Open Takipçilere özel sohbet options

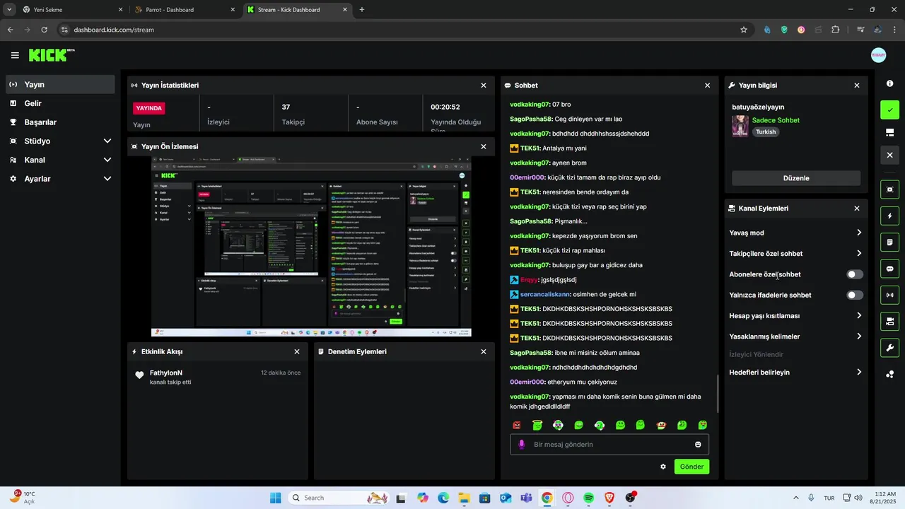pyautogui.click(x=796, y=254)
